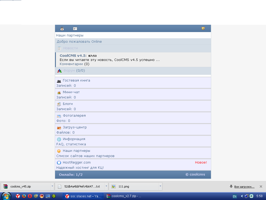This screenshot has width=266, height=200.
Task: Click the shield icon in header
Action: pyautogui.click(x=203, y=28)
